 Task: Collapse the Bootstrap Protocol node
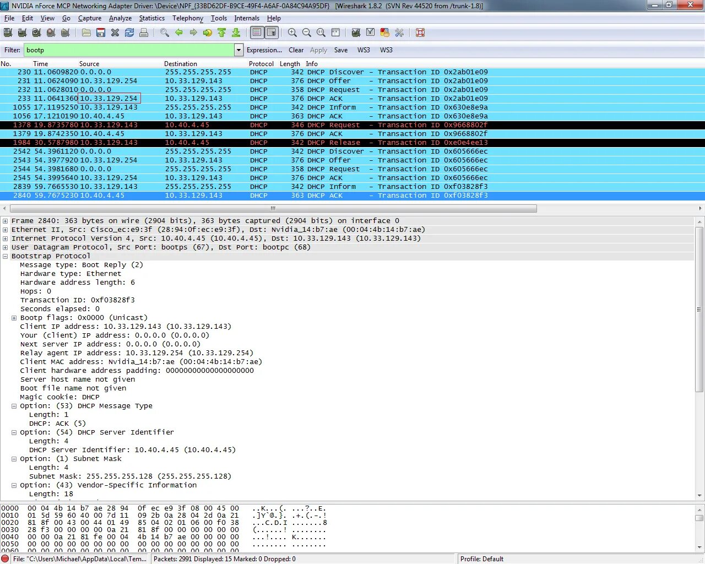coord(5,256)
